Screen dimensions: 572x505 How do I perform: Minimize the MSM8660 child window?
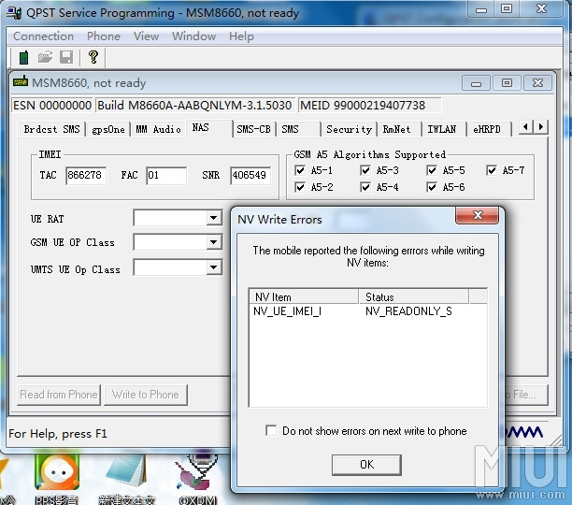pyautogui.click(x=476, y=83)
